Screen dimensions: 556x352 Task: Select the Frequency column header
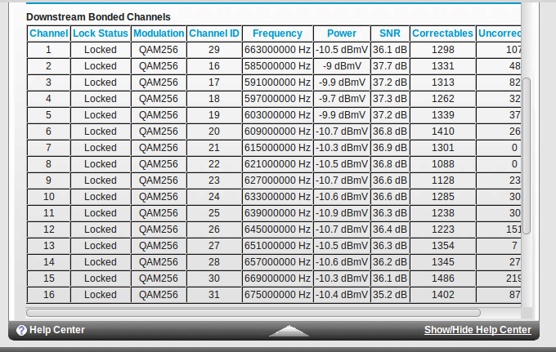[x=277, y=33]
